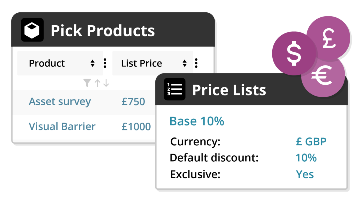Click the ascending sort up arrow
The width and height of the screenshot is (359, 202).
[x=97, y=83]
